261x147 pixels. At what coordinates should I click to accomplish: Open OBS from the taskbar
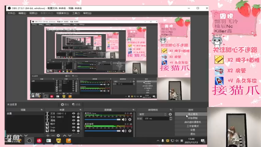point(29,141)
